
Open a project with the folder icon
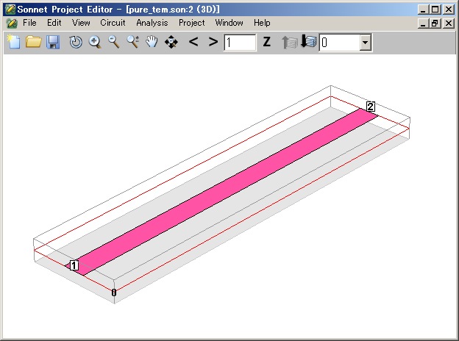[33, 42]
